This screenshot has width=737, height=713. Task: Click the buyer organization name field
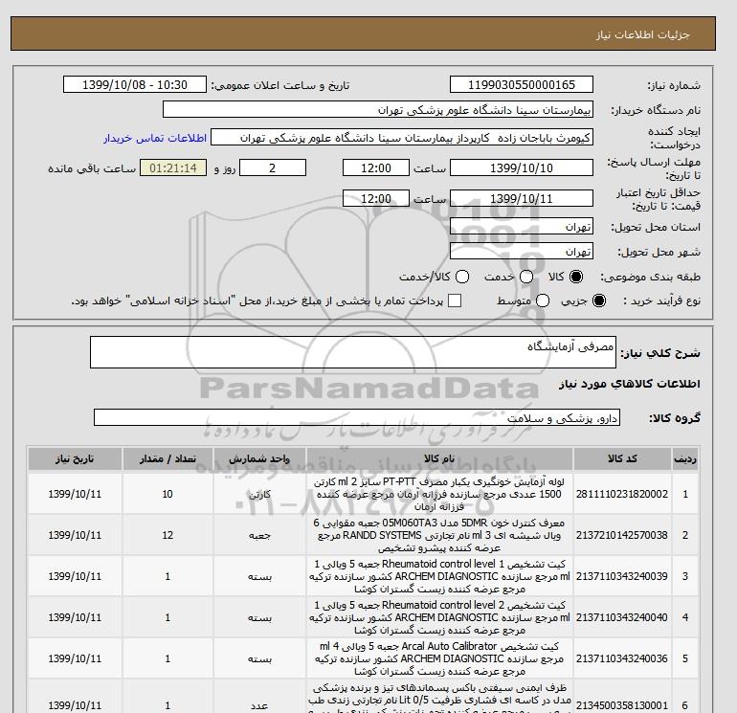point(378,109)
